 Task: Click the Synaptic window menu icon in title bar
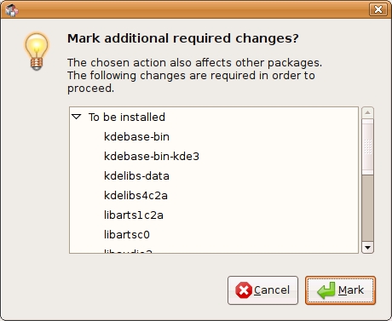[x=11, y=10]
